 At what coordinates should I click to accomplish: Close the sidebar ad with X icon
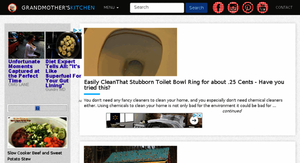click(80, 30)
